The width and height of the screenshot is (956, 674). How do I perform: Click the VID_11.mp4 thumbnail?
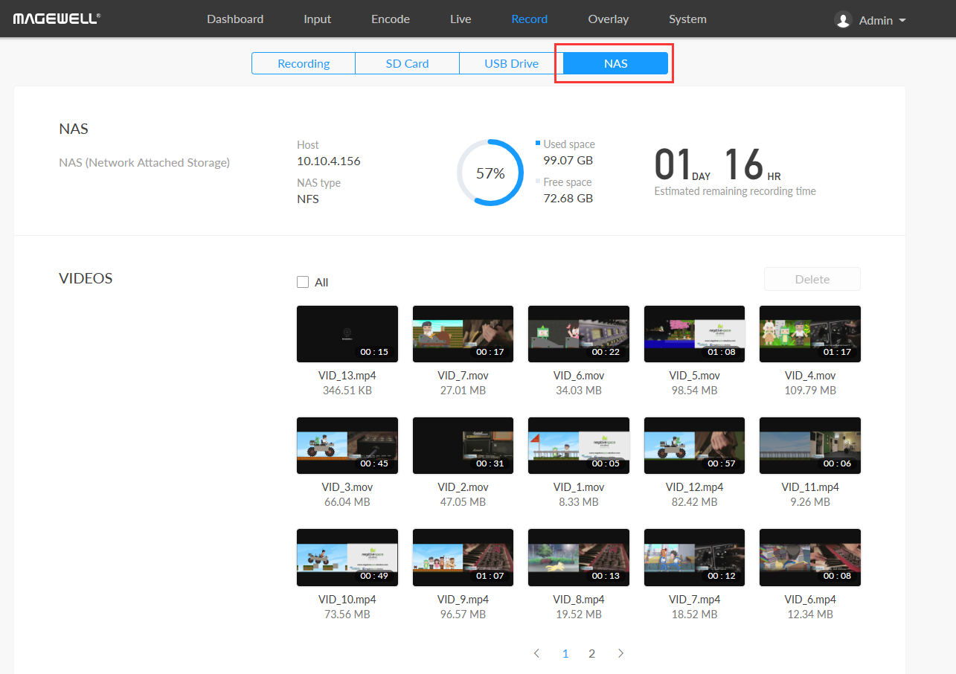click(809, 446)
